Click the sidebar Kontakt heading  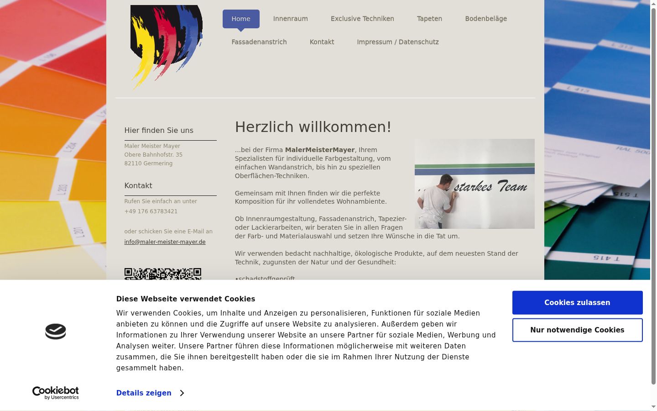point(138,186)
